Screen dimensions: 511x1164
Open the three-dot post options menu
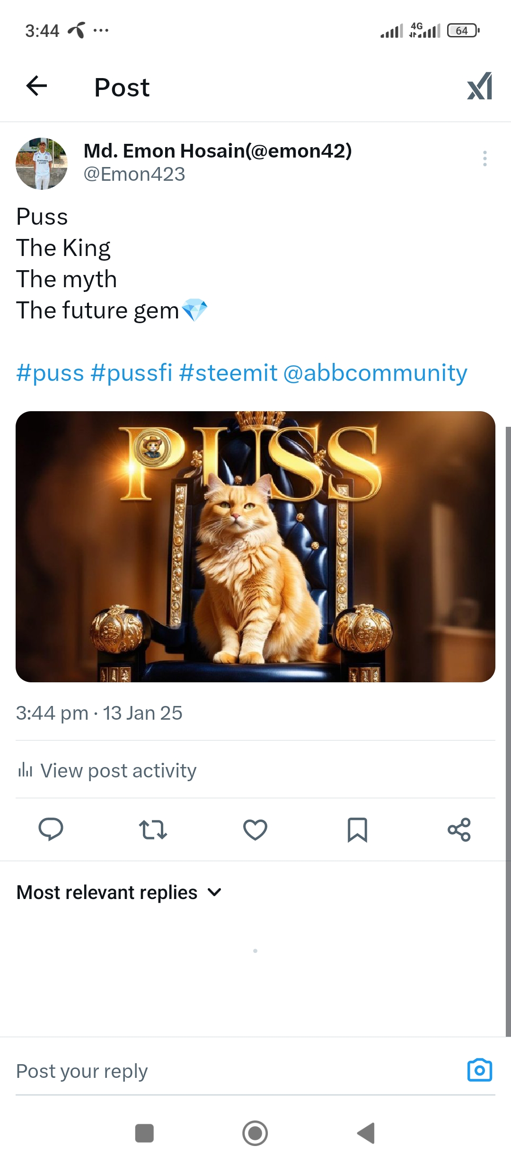pyautogui.click(x=485, y=159)
